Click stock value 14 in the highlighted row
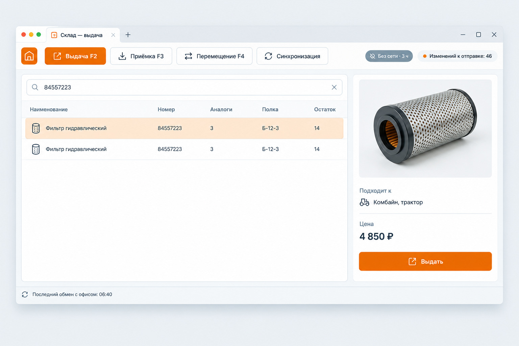Viewport: 519px width, 346px height. tap(317, 128)
